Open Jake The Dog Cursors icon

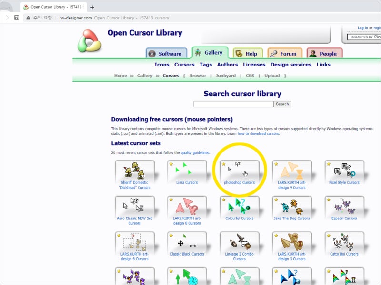pos(292,206)
